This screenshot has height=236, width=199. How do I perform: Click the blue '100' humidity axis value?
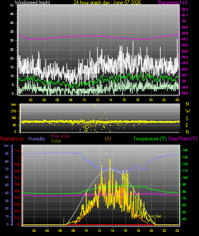click(6, 145)
